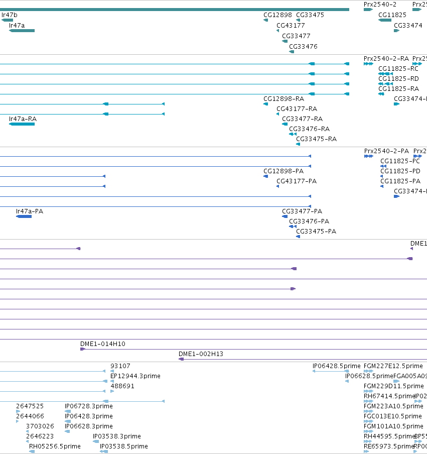Select the Prx2540-2 gene label
Screen dimensions: 427x454
(x=380, y=5)
